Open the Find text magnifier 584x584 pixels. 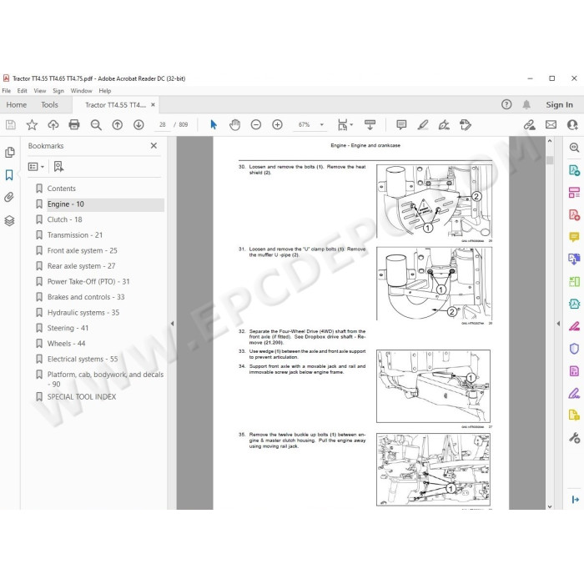[x=96, y=125]
